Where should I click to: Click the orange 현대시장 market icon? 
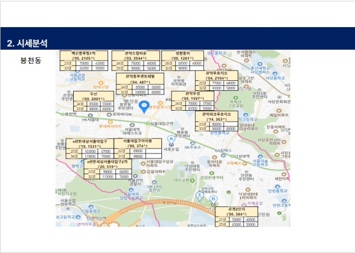(x=101, y=83)
